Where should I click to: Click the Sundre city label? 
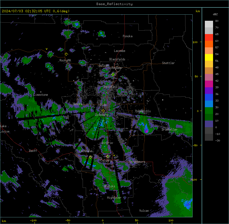[x=78, y=104]
